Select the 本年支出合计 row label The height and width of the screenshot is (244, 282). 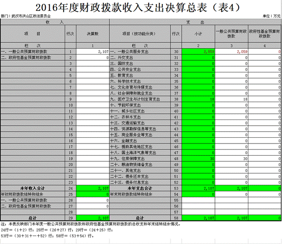click(x=140, y=188)
